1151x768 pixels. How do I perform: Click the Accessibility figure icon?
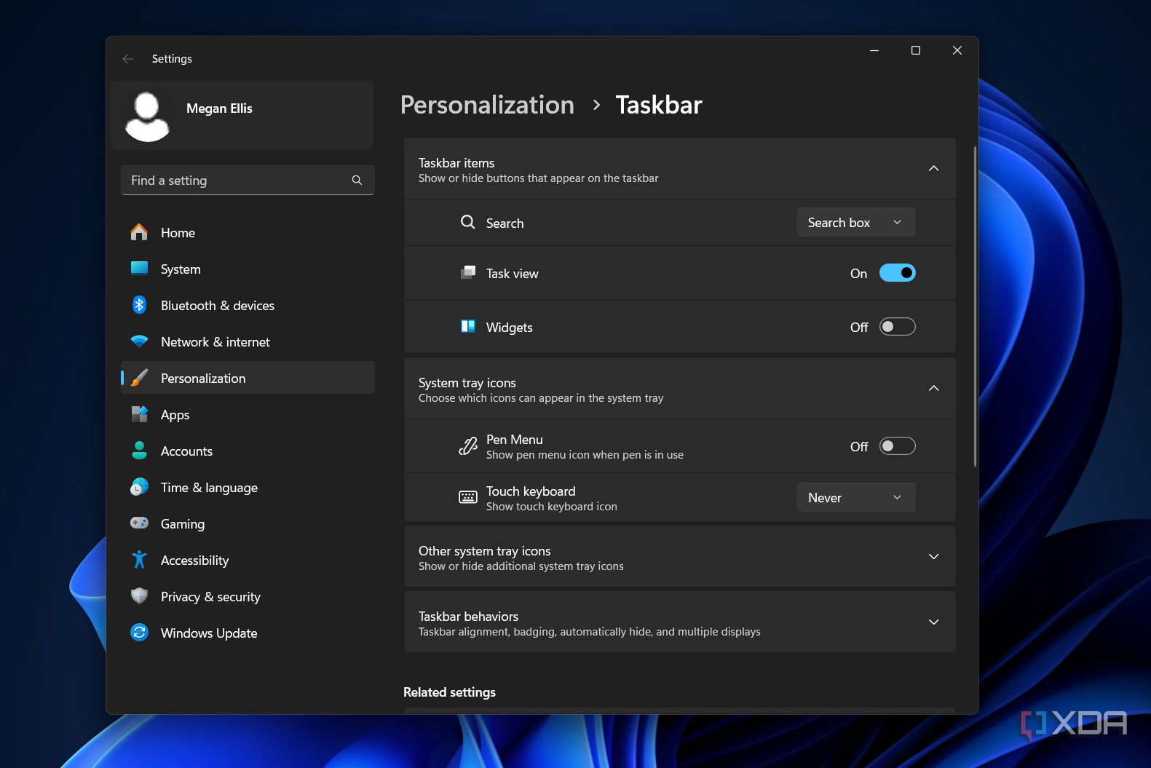[x=139, y=560]
